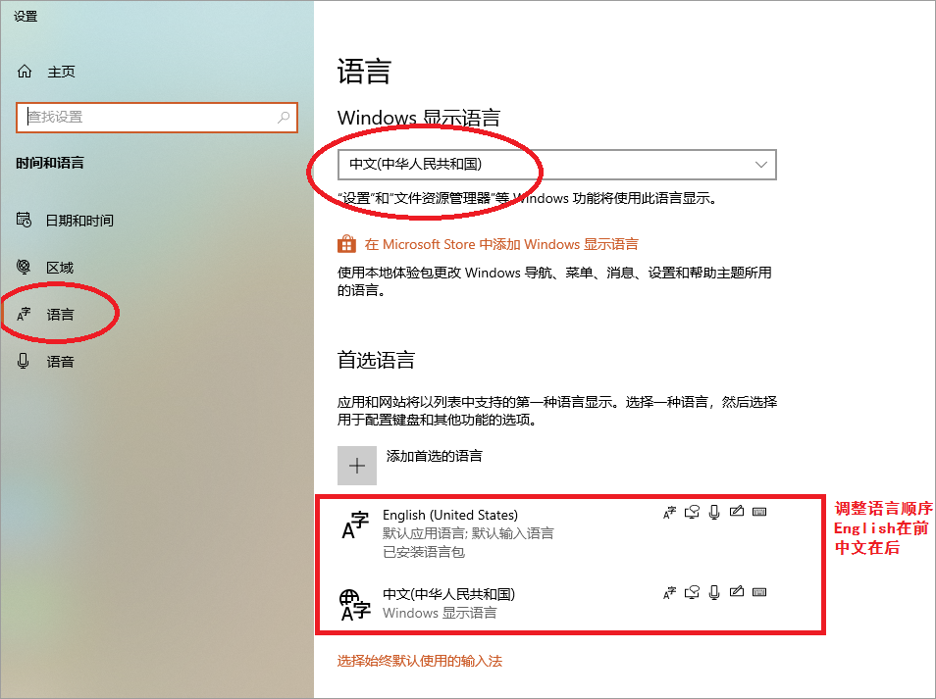Click 选择始终默认使用的输入法 link
Screen dimensions: 936x699
pyautogui.click(x=419, y=661)
